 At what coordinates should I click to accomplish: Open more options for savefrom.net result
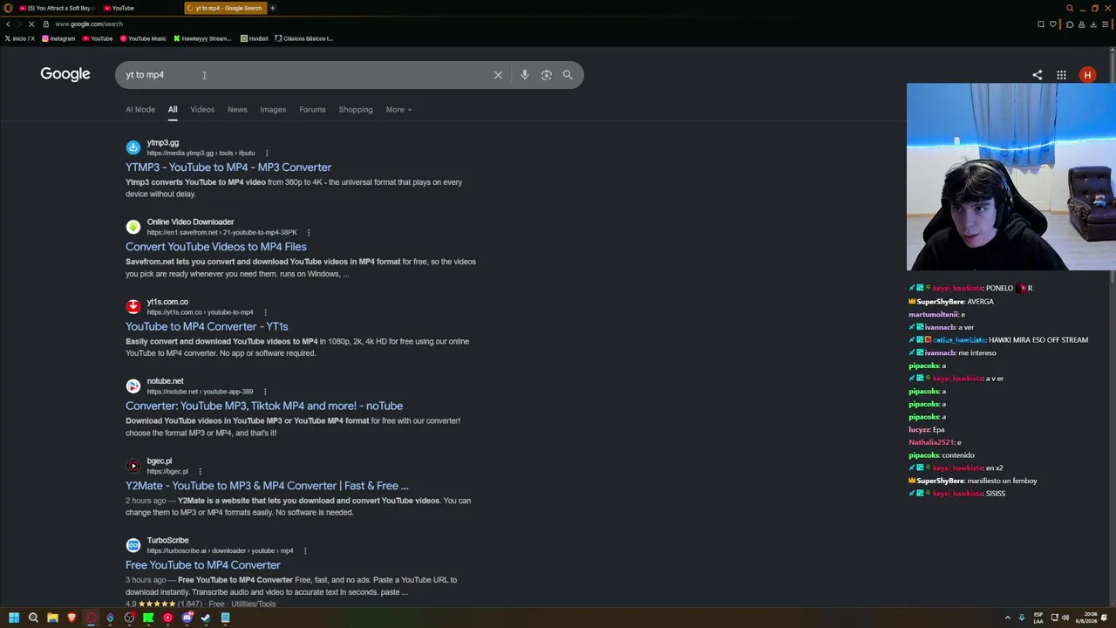click(x=309, y=233)
